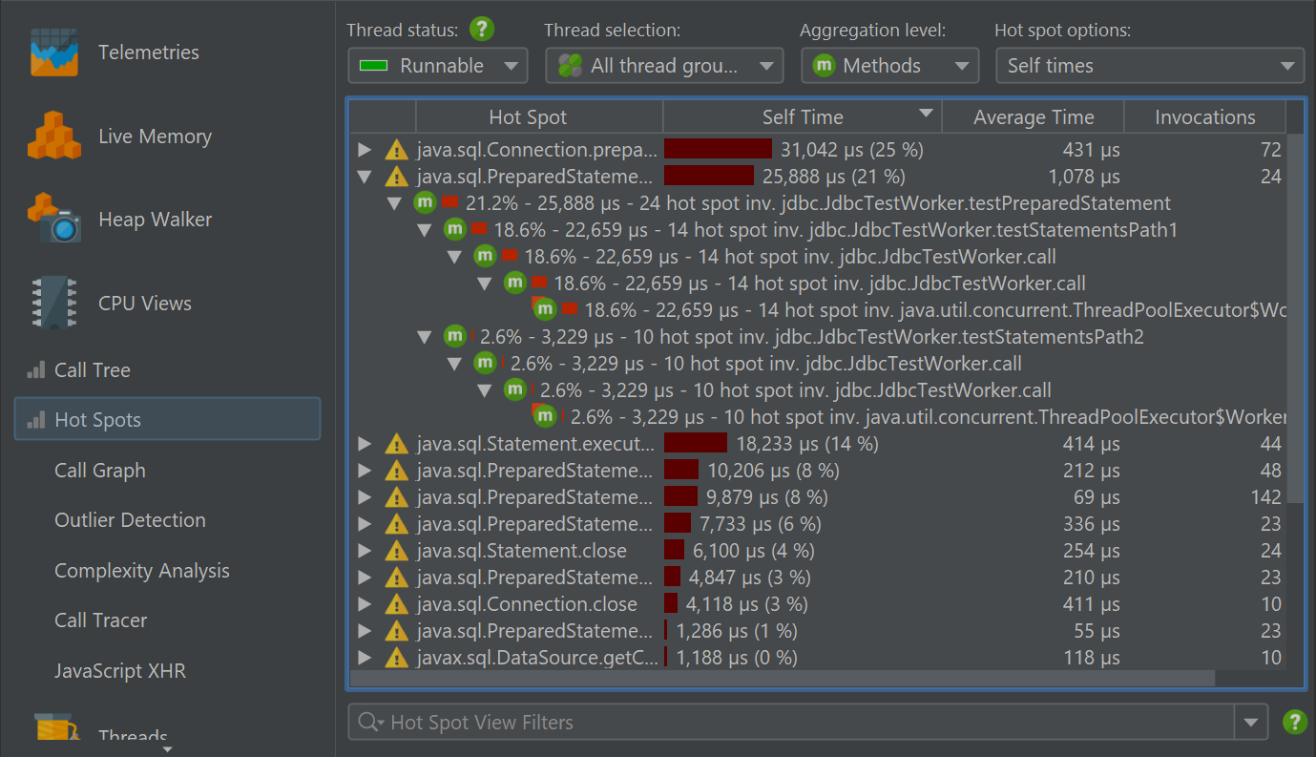Image resolution: width=1316 pixels, height=757 pixels.
Task: Sort by the Hot Spot column header
Action: (539, 117)
